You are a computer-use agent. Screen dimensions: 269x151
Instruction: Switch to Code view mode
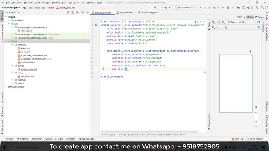pyautogui.click(x=241, y=17)
